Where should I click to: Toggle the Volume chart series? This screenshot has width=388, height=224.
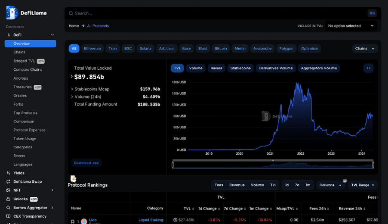pyautogui.click(x=196, y=68)
